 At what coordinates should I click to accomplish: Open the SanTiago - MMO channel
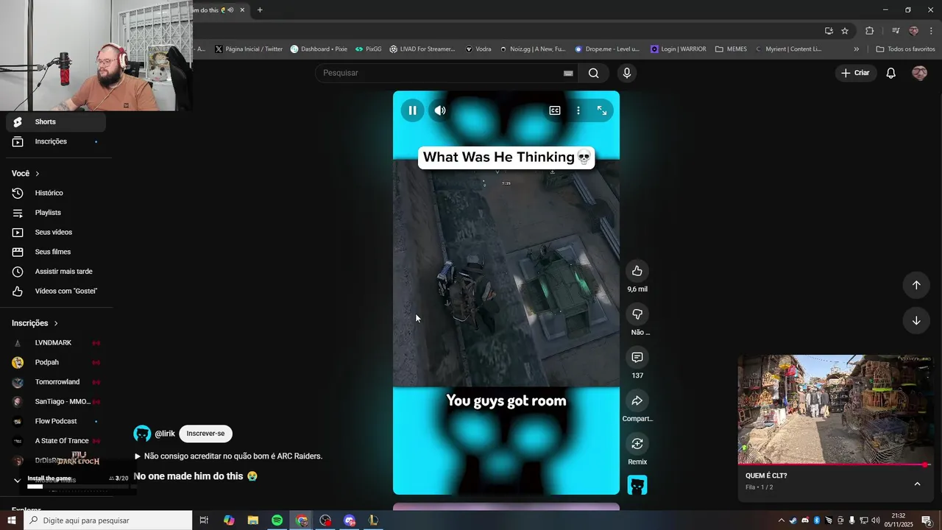point(55,402)
